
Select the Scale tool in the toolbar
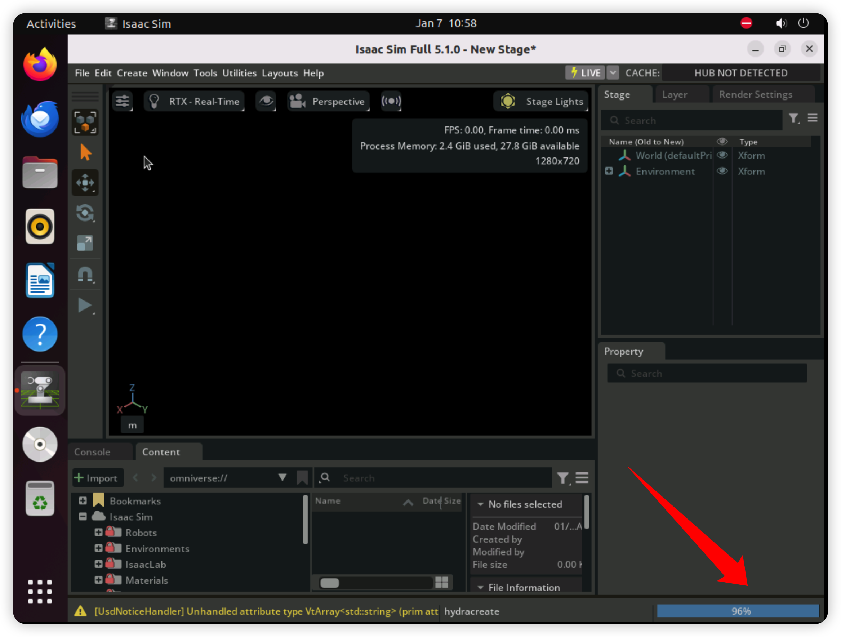85,243
